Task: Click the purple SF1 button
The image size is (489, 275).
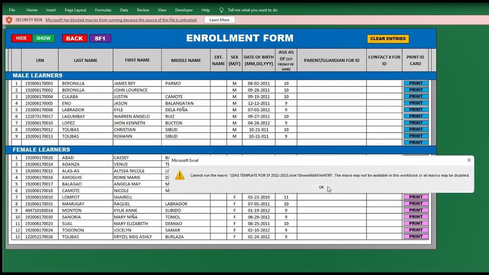Action: (100, 38)
